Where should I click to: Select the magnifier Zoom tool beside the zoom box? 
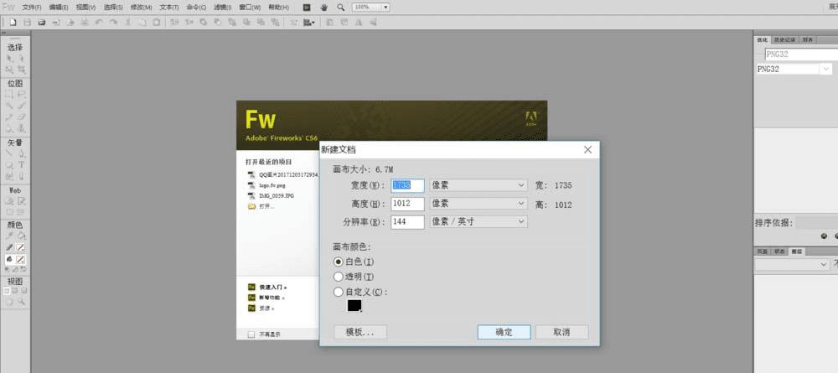pyautogui.click(x=340, y=8)
